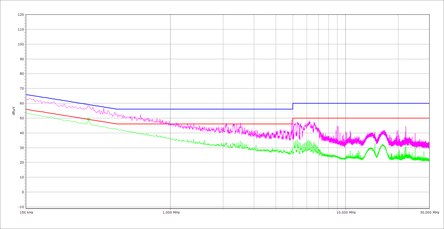Click the 100 value on the y-axis
The height and width of the screenshot is (229, 444).
point(21,44)
